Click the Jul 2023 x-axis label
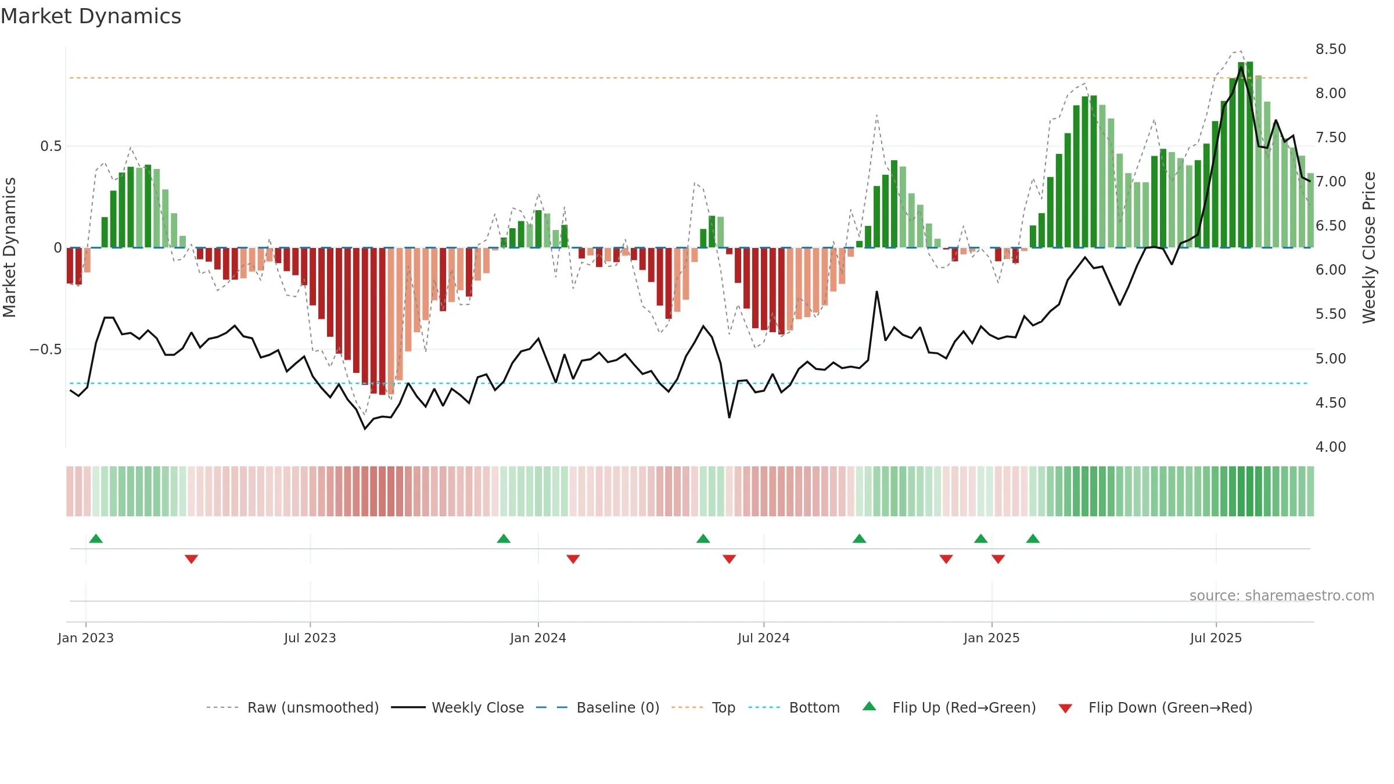 [310, 638]
